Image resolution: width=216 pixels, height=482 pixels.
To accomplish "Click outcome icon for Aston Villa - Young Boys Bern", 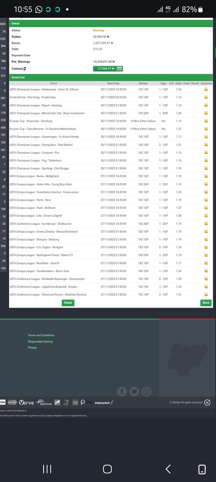I will (206, 184).
